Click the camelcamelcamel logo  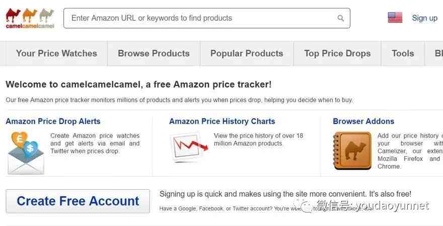30,18
